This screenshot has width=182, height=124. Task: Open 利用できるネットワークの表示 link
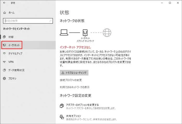75,87
